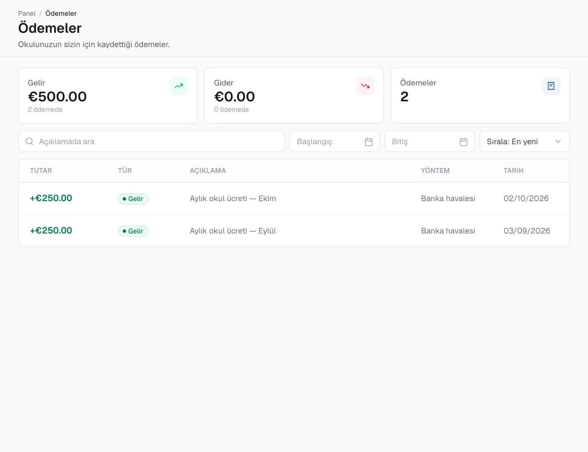Open the Başlangıç calendar icon
588x452 pixels.
[x=369, y=142]
